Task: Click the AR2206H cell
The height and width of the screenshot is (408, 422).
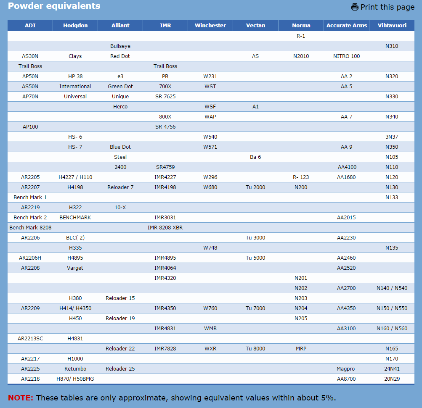Action: (30, 258)
